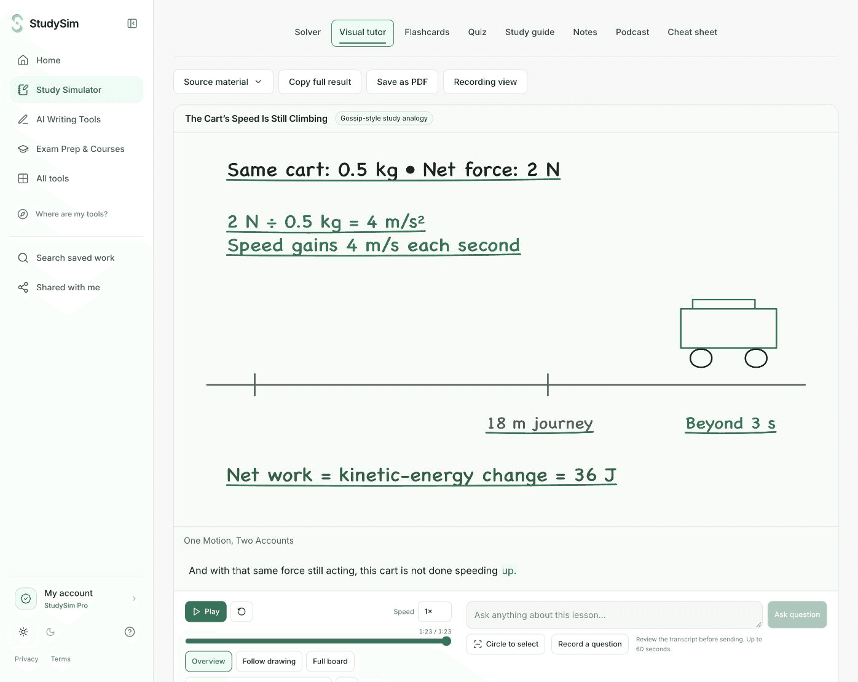Click Copy full result button

[x=320, y=82]
